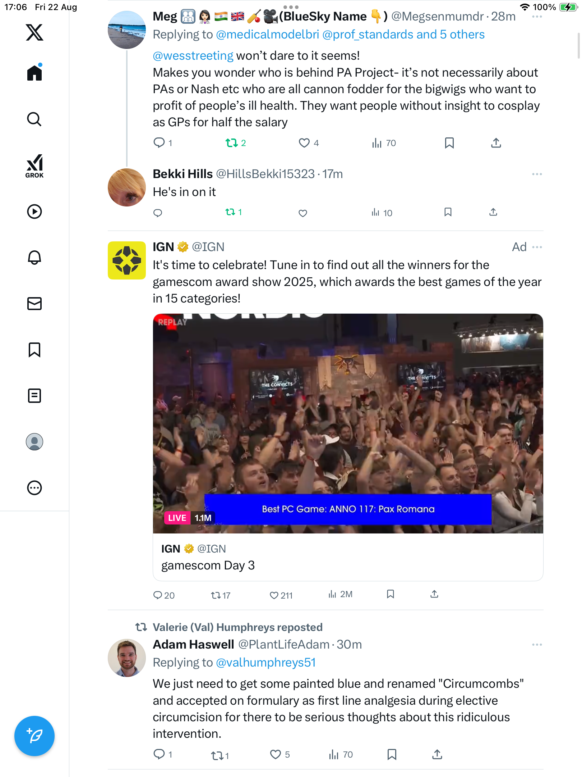Open the video play icon in sidebar

tap(34, 212)
